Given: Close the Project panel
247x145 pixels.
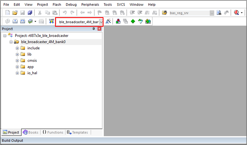Looking at the screenshot, I should pyautogui.click(x=99, y=29).
